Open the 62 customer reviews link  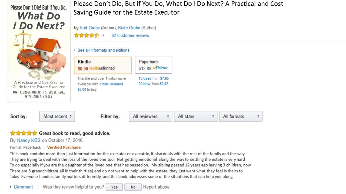pyautogui.click(x=130, y=36)
